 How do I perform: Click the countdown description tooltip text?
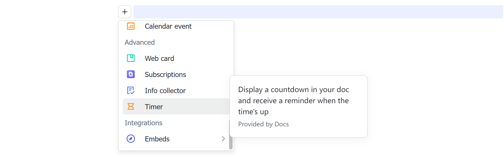click(294, 100)
